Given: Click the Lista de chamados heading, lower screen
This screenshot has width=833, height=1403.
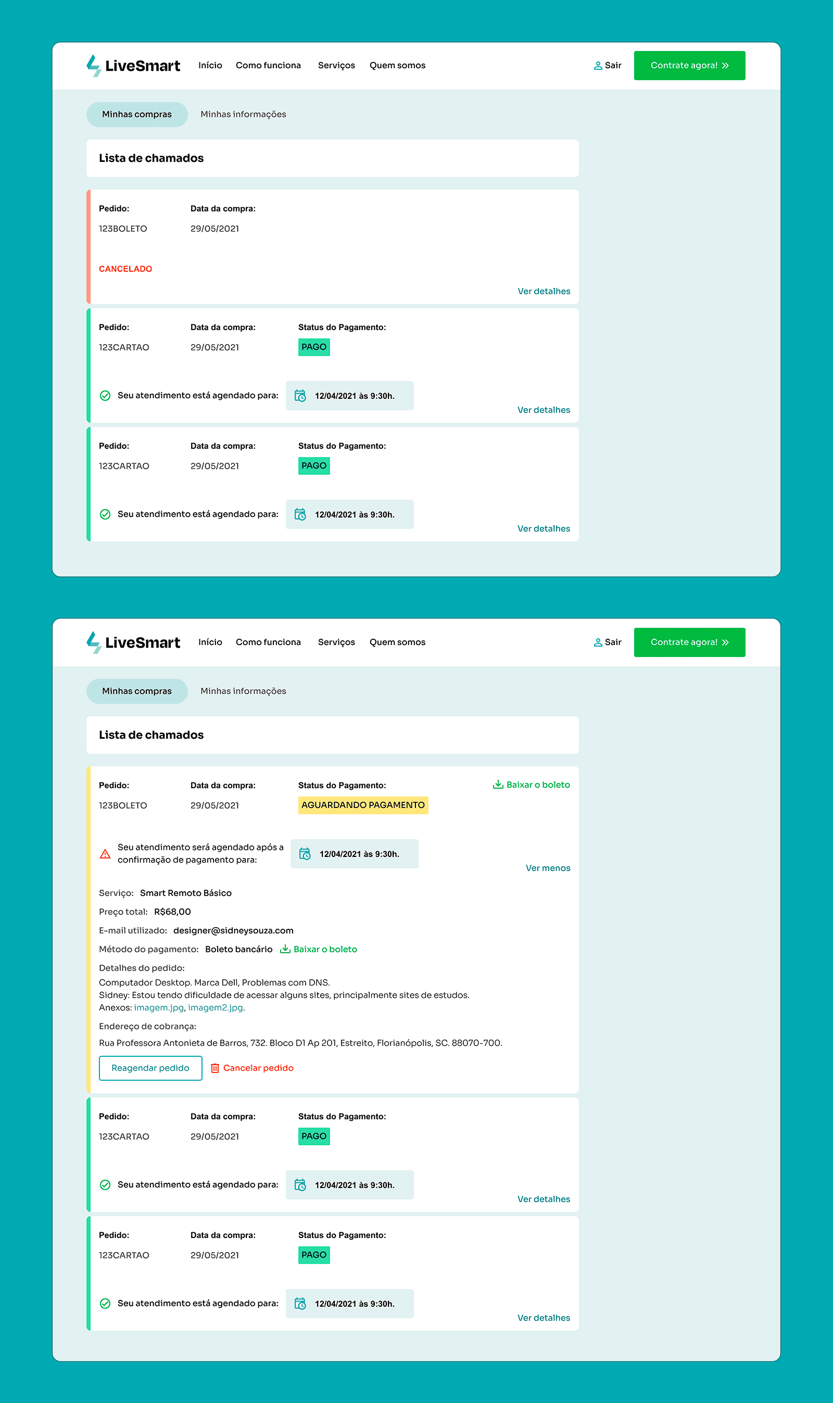Looking at the screenshot, I should (152, 735).
